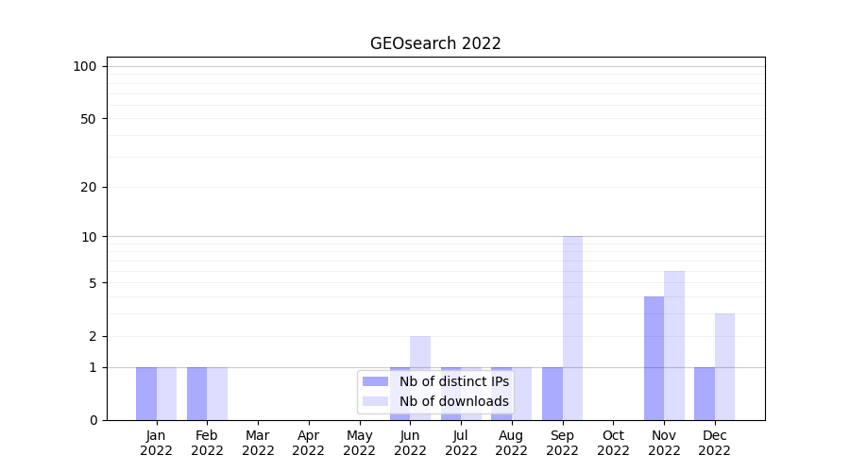The image size is (850, 472).
Task: Click the Mar 2022 x-axis label
Action: (x=258, y=443)
